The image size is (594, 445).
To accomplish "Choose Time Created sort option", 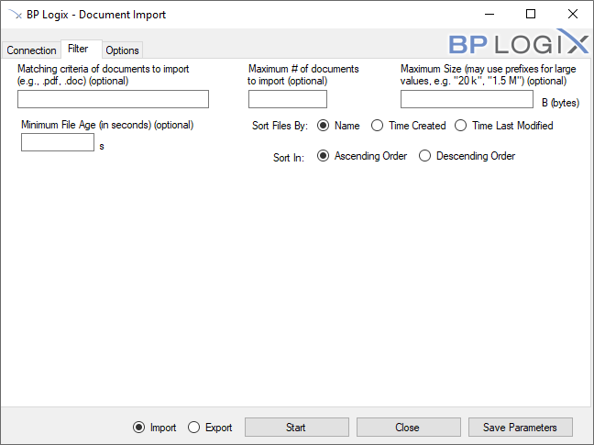I will [x=377, y=126].
